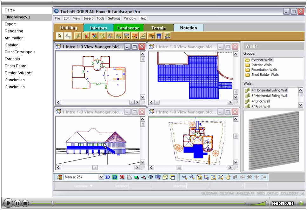This screenshot has width=307, height=210.
Task: Select the Pan hand tool
Action: click(228, 177)
